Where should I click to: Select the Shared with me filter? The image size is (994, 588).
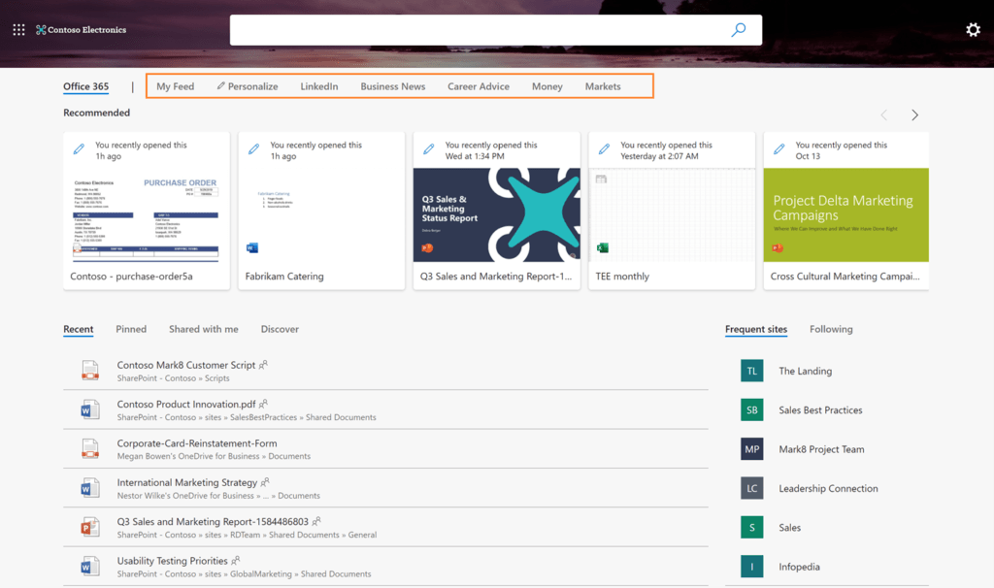click(x=203, y=329)
